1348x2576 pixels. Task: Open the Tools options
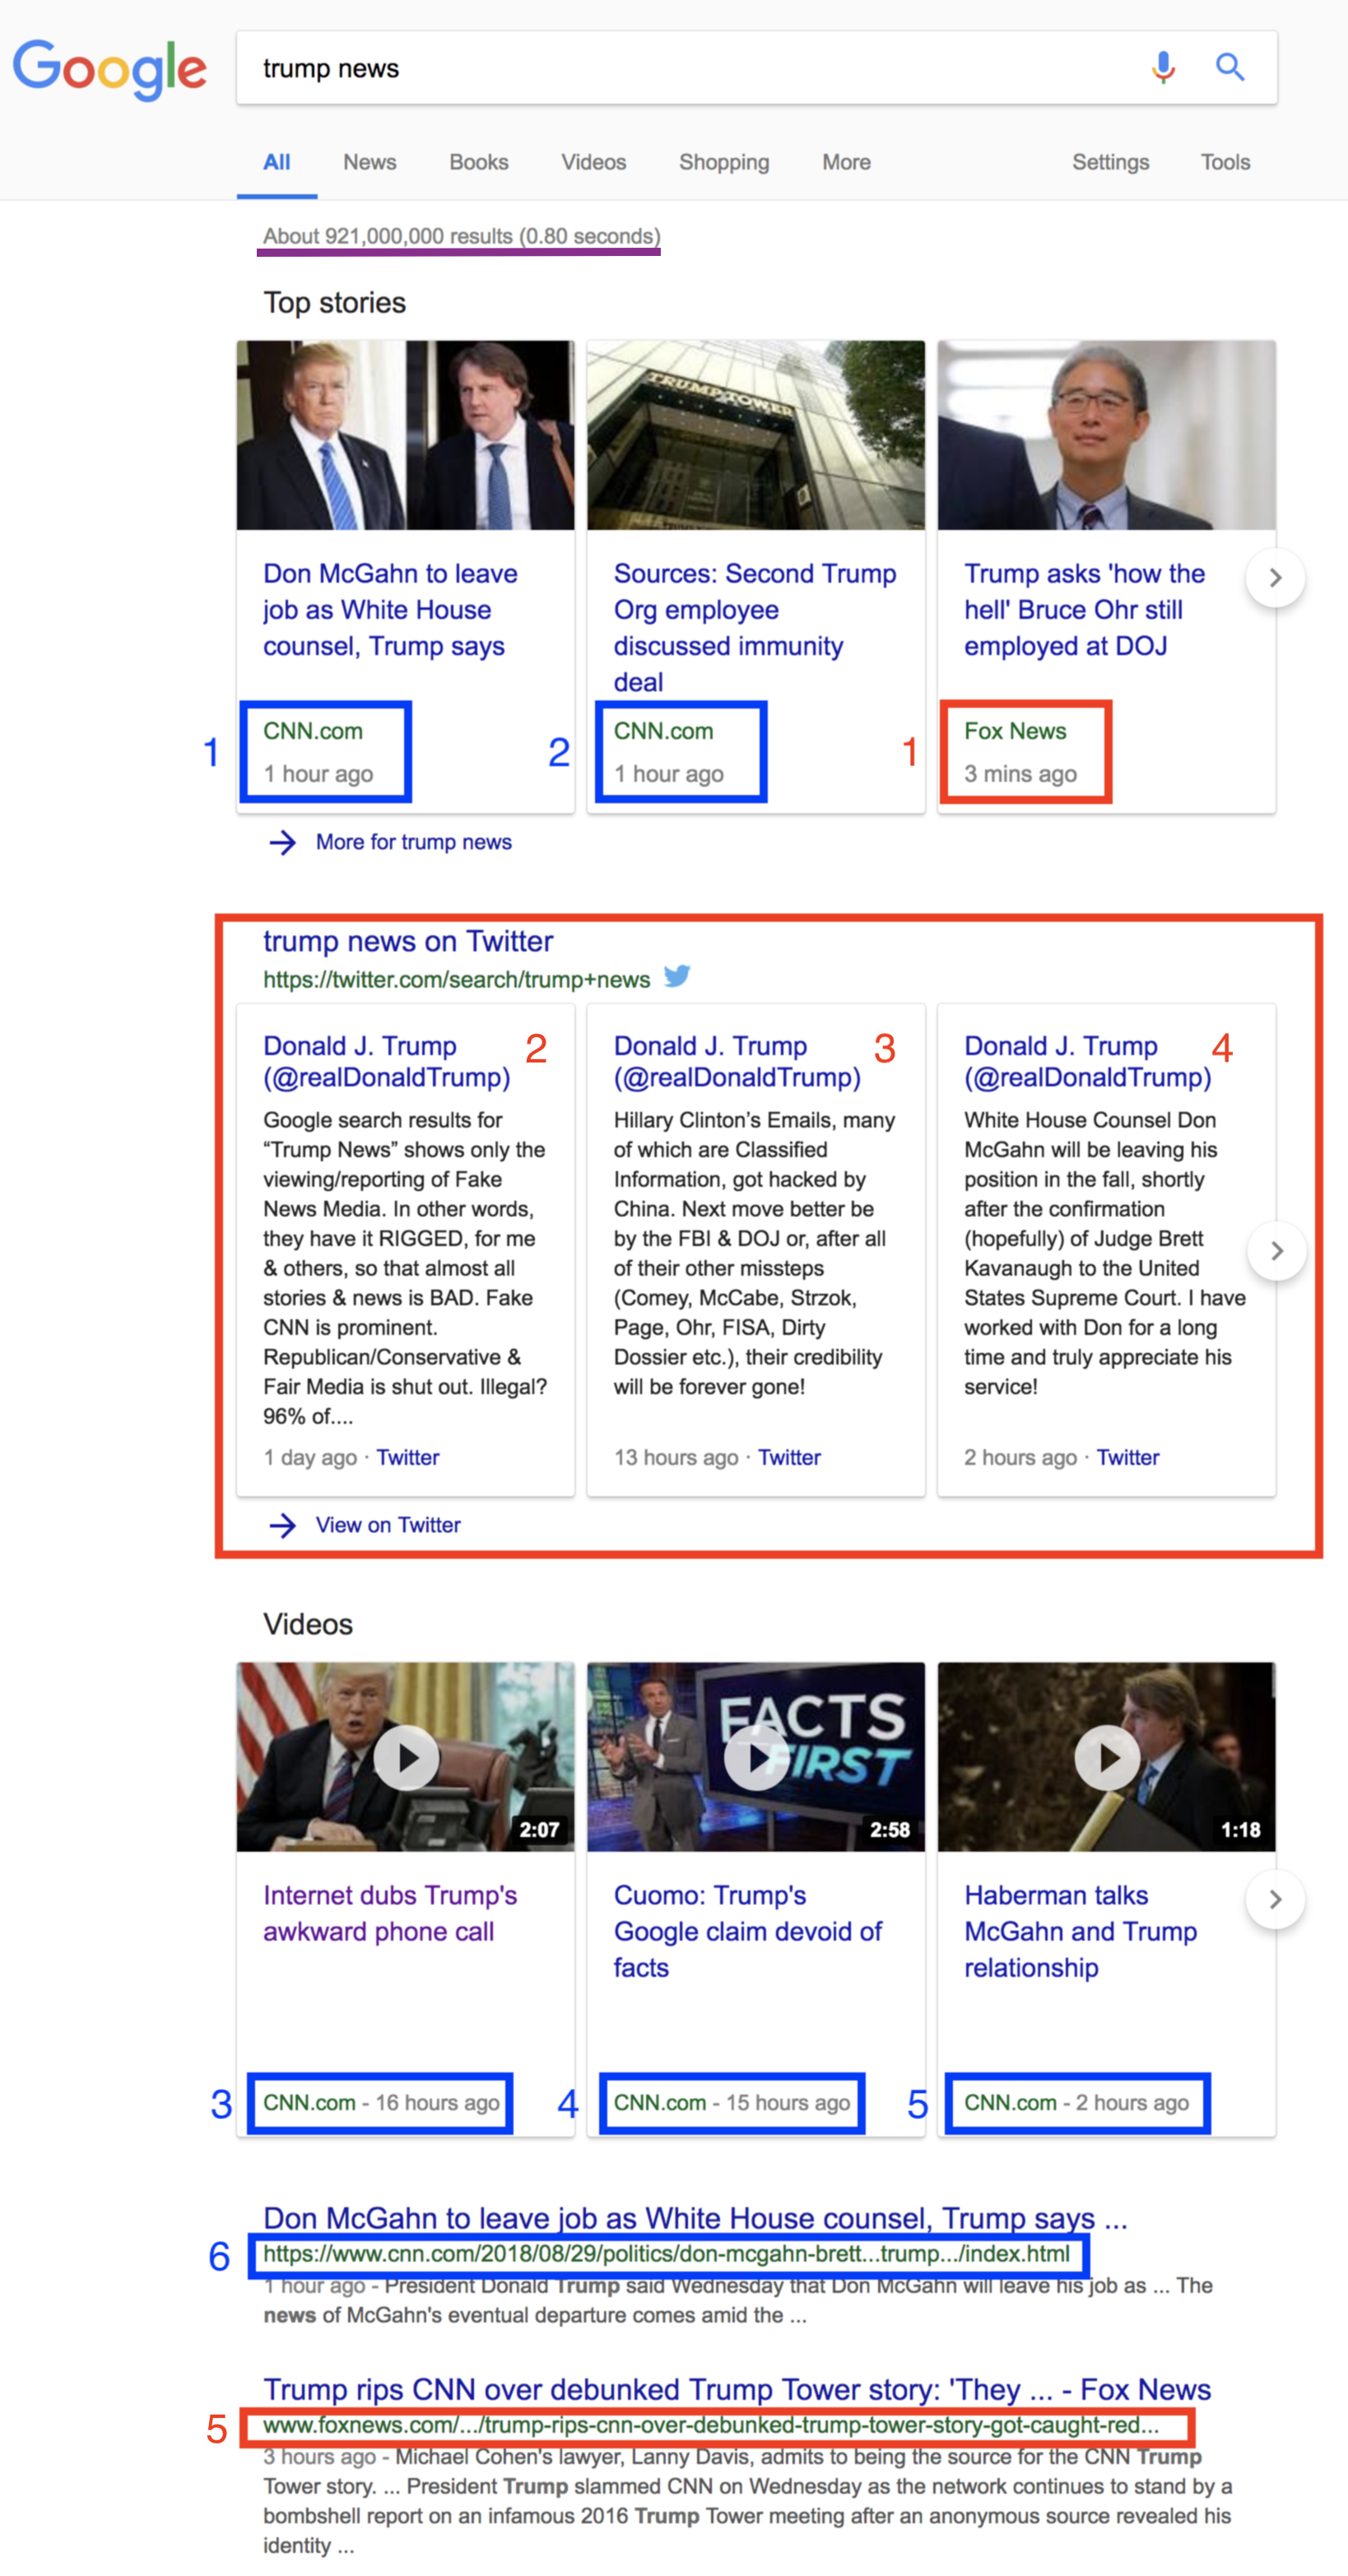1225,162
